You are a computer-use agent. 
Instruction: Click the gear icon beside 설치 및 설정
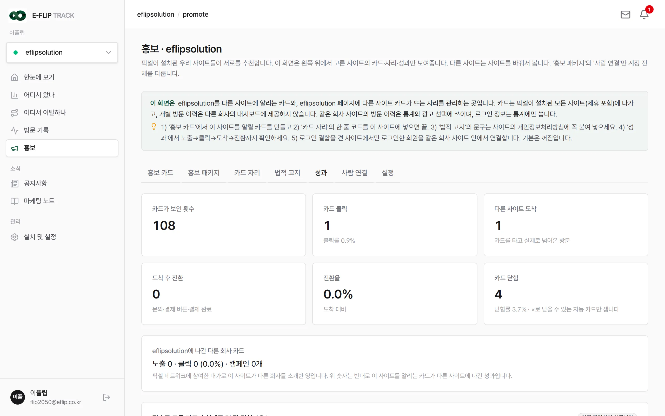pos(15,237)
